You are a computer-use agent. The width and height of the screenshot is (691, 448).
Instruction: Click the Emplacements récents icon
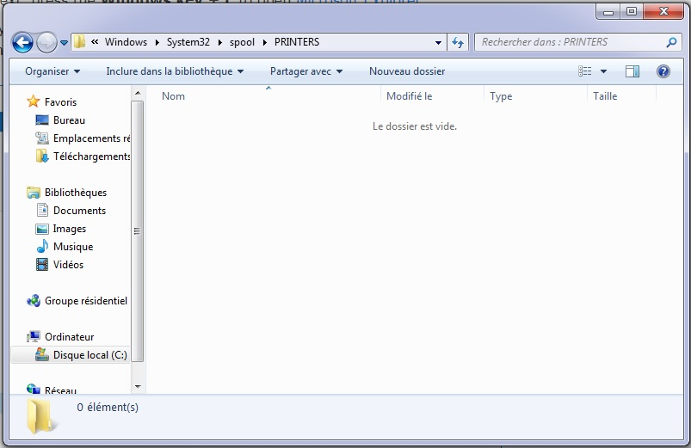coord(42,138)
